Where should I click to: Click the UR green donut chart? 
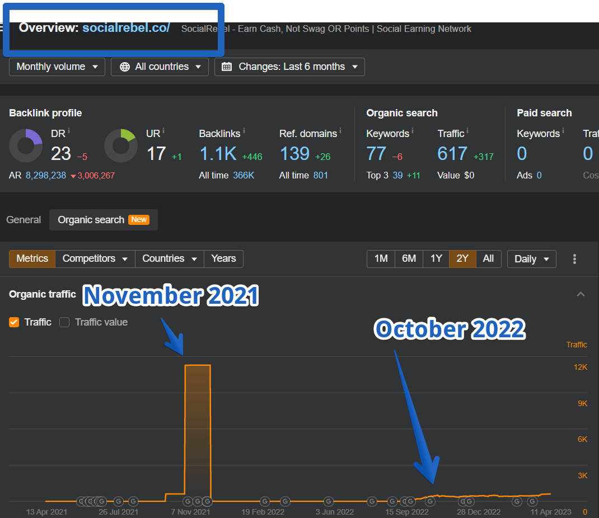pos(121,146)
